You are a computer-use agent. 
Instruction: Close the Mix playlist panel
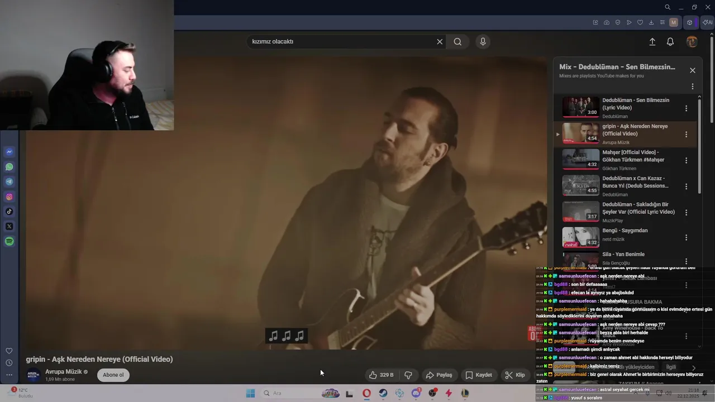coord(693,70)
